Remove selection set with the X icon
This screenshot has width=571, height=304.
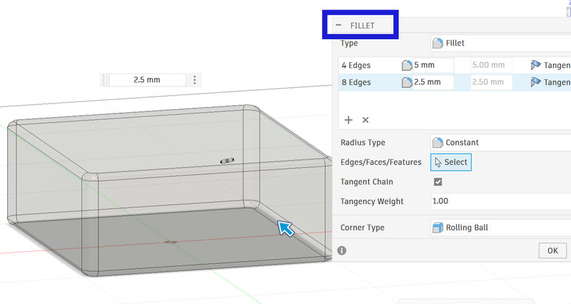[365, 120]
